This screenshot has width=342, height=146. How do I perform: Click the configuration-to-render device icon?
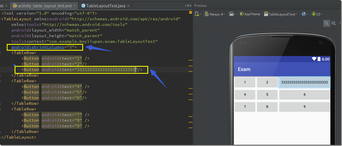pos(197,14)
